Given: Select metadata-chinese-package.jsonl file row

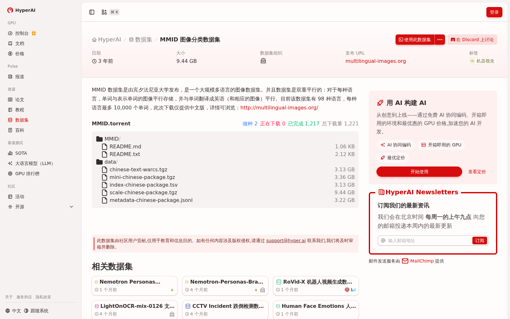Looking at the screenshot, I should point(225,200).
